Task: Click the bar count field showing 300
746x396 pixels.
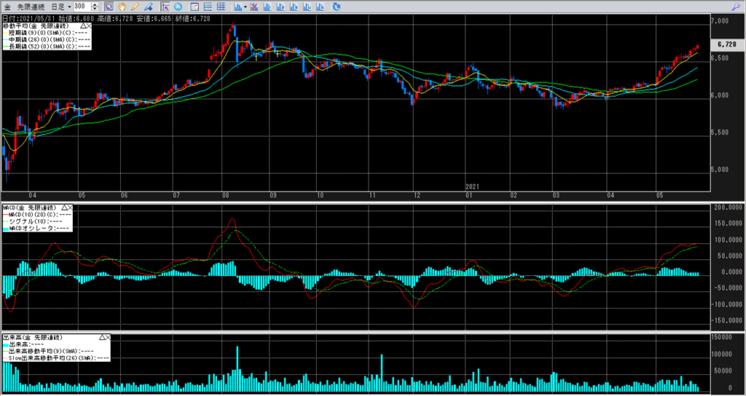Action: [80, 7]
